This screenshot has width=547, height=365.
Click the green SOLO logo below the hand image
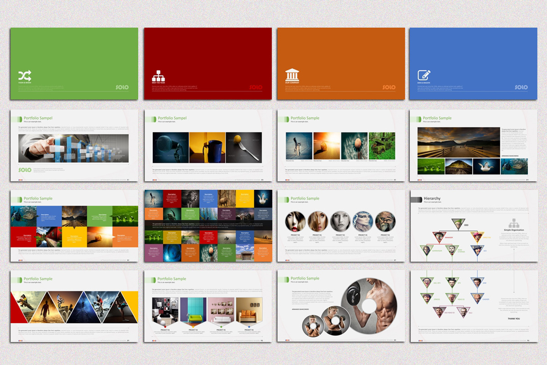25,170
